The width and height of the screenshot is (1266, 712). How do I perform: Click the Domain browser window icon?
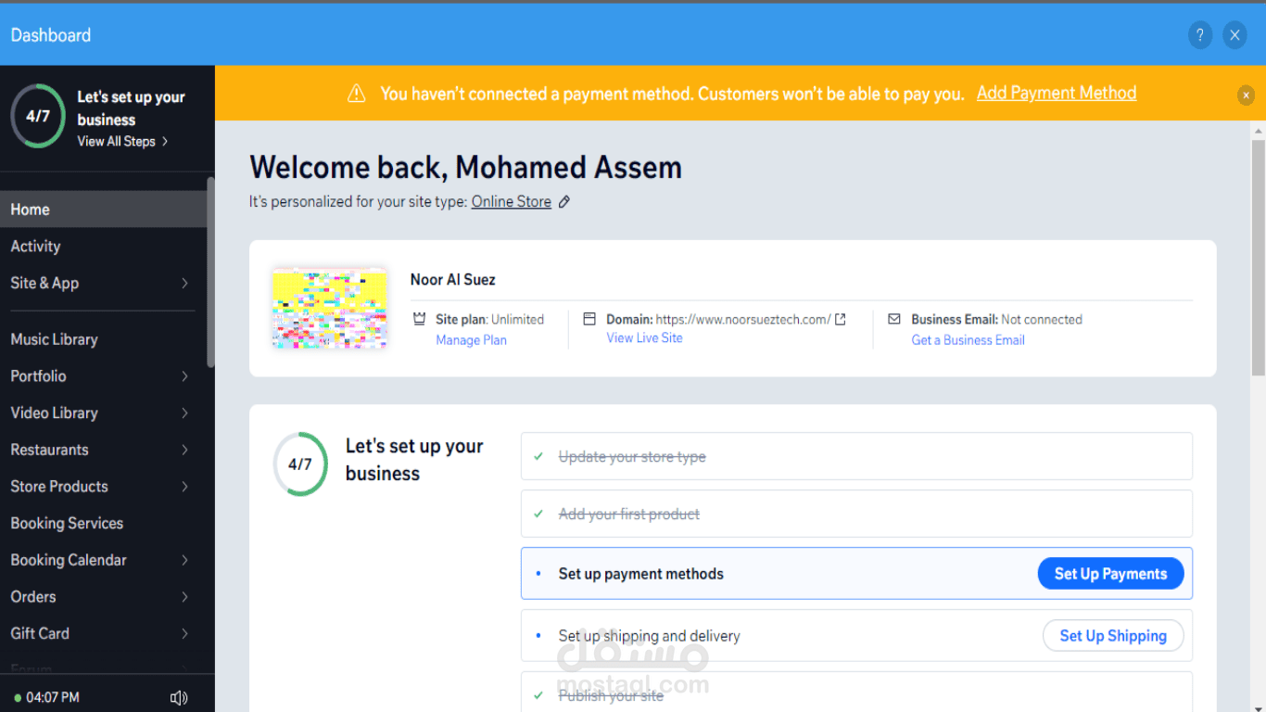point(589,319)
